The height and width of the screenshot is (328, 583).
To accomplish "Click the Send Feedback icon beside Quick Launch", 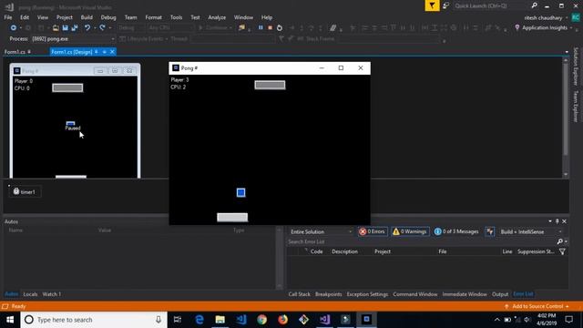I will (x=445, y=5).
